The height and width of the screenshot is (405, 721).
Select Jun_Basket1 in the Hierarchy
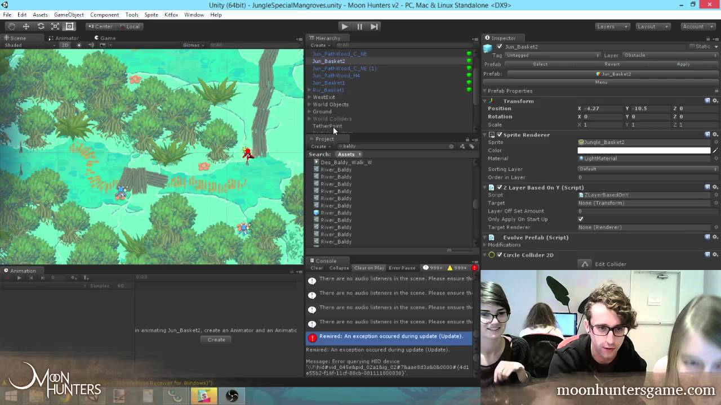pyautogui.click(x=328, y=83)
